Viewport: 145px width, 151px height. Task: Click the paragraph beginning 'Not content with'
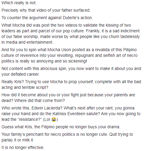pyautogui.click(x=71, y=71)
